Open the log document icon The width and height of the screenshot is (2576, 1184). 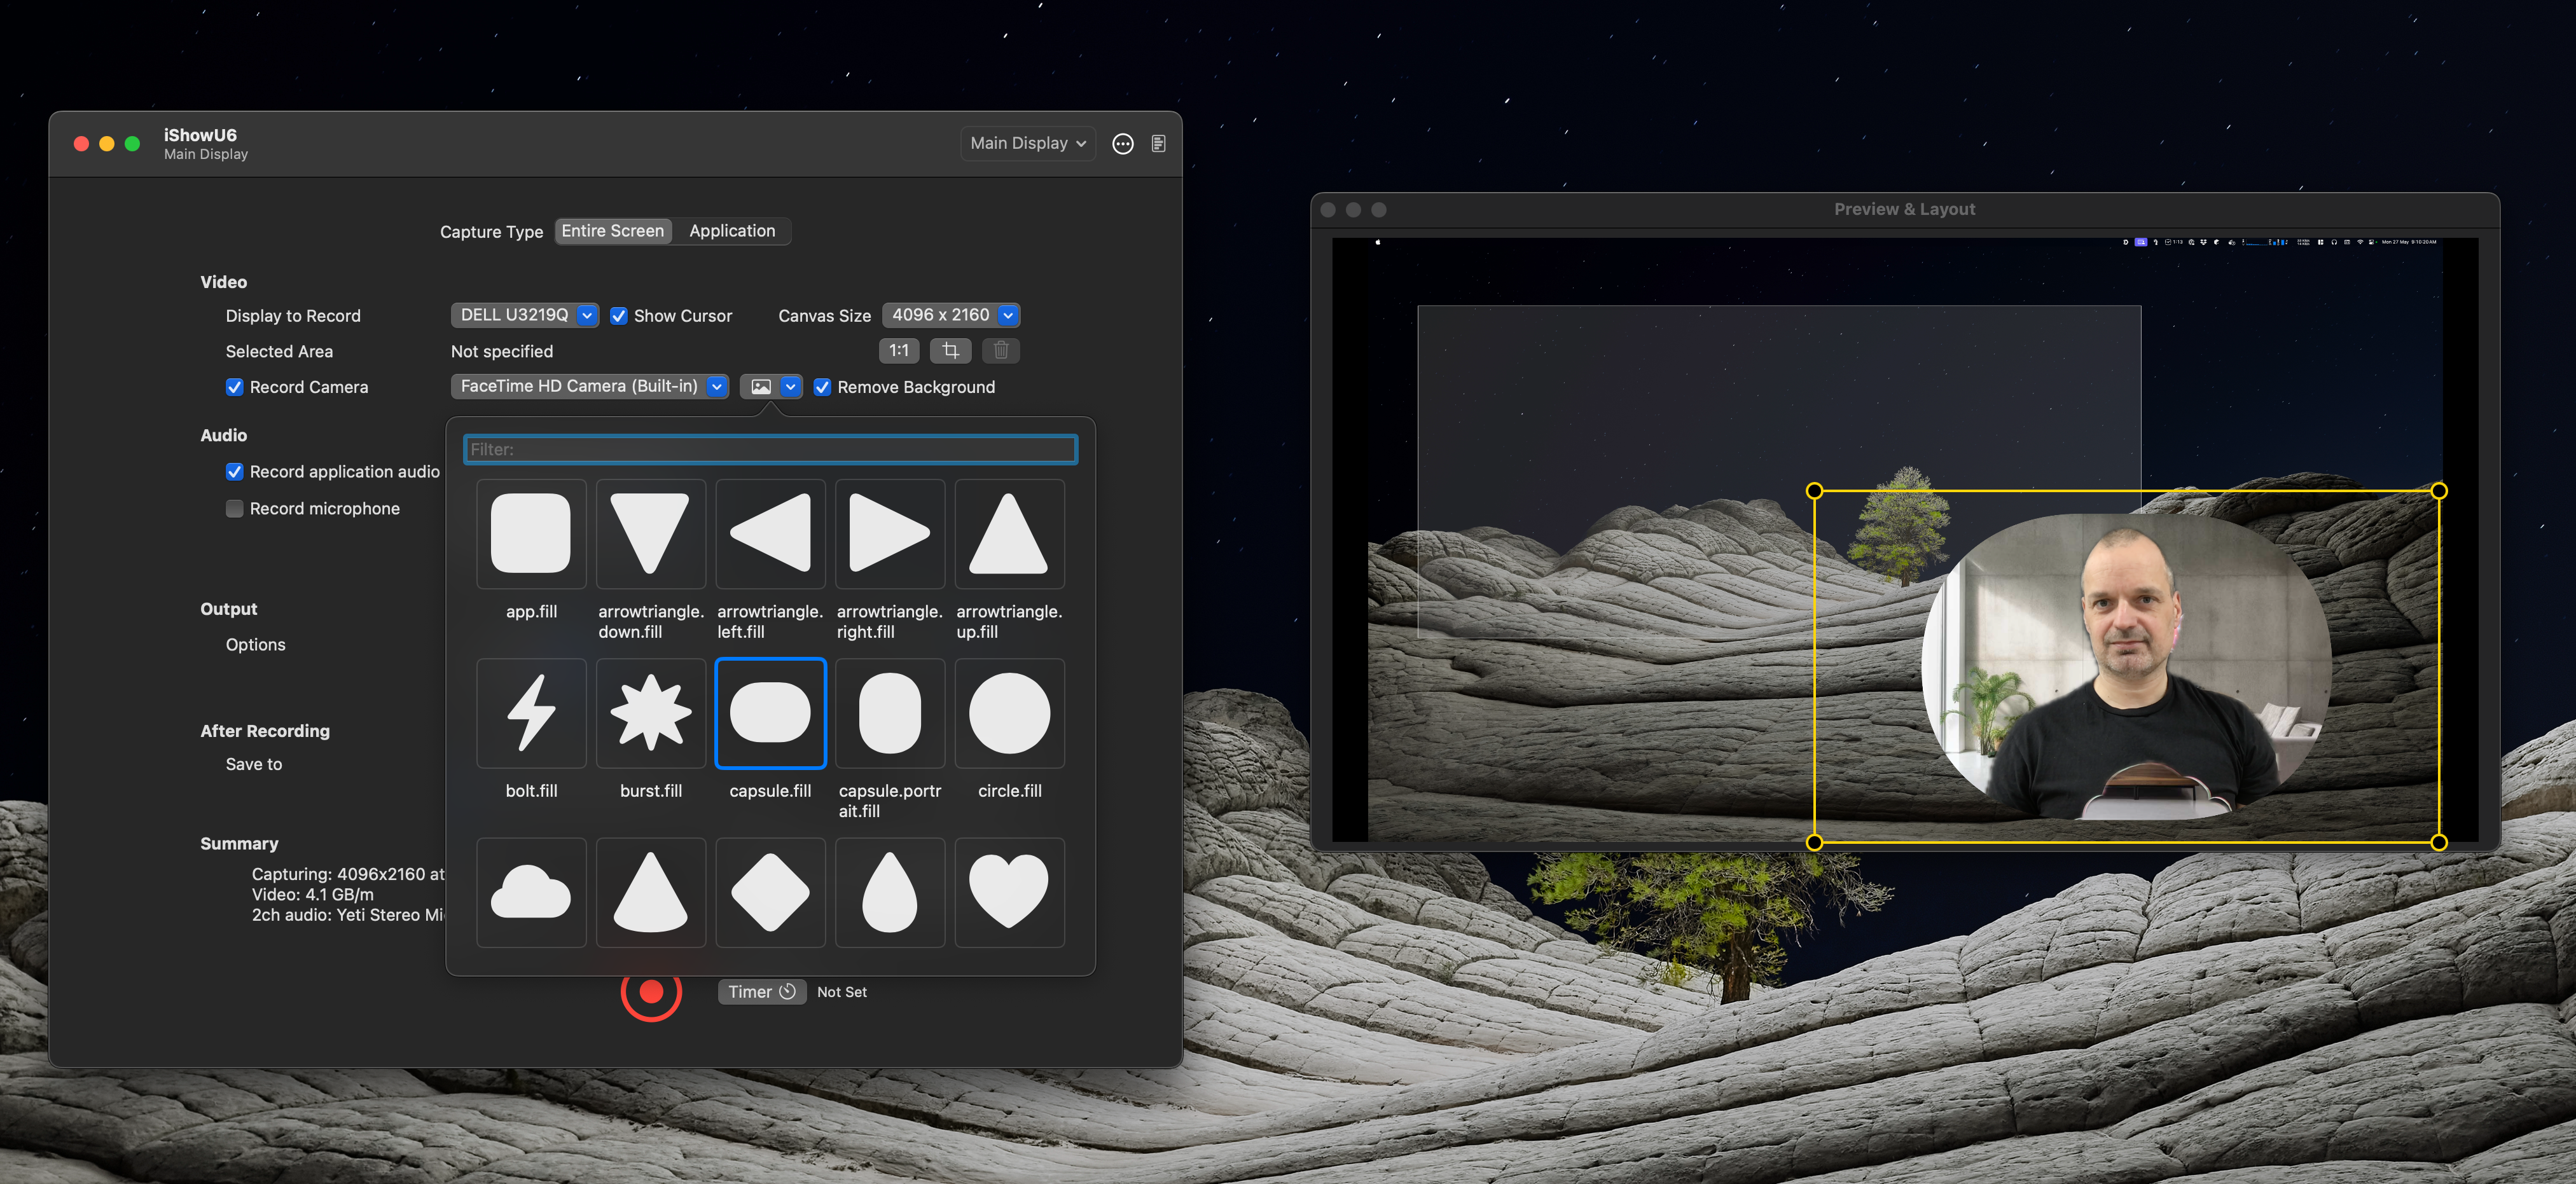click(x=1158, y=144)
